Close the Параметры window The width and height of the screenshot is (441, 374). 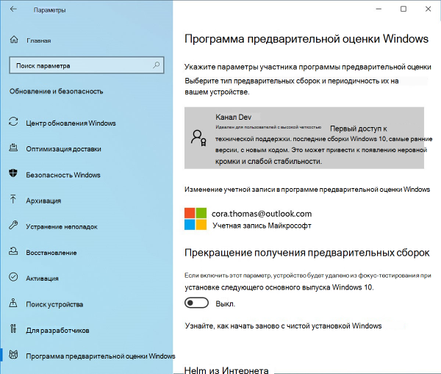point(428,9)
